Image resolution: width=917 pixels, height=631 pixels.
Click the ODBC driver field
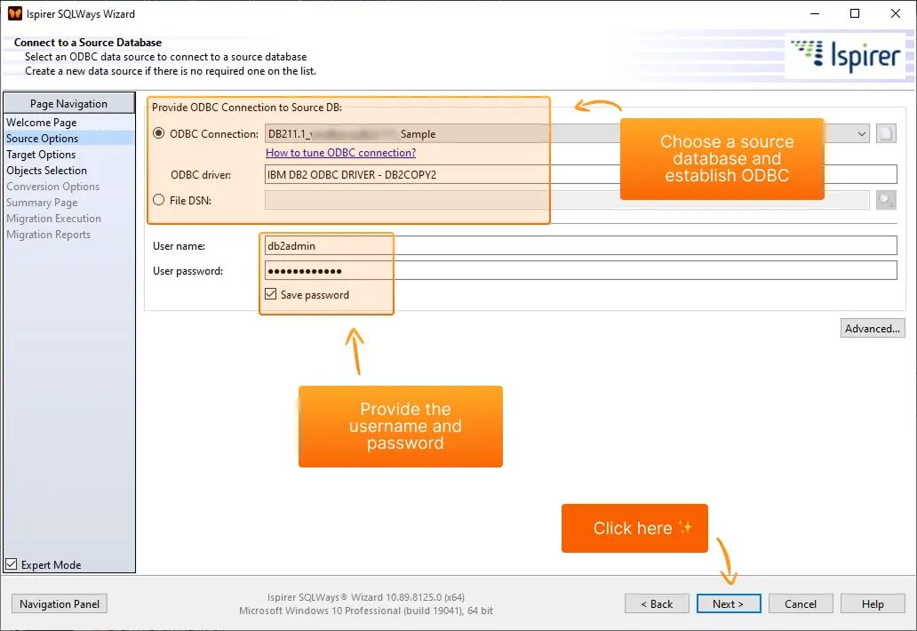(x=581, y=174)
